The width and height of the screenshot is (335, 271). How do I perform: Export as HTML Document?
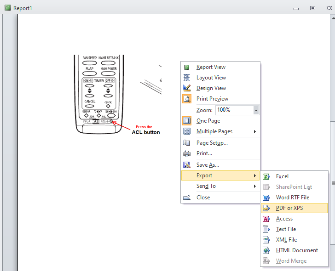coord(294,250)
